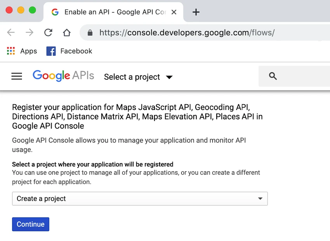Expand the Create a project combo box
The height and width of the screenshot is (241, 330).
(x=140, y=199)
